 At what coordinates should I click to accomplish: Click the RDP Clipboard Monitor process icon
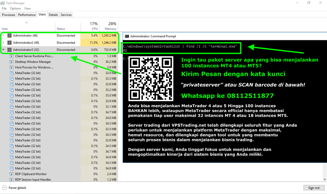click(x=11, y=174)
